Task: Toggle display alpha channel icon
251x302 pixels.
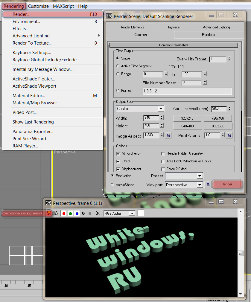Action: tap(83, 213)
